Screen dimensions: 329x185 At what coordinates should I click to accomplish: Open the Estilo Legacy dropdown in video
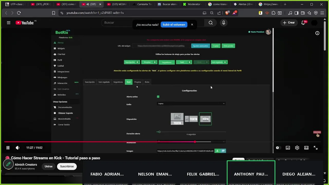[x=191, y=104]
